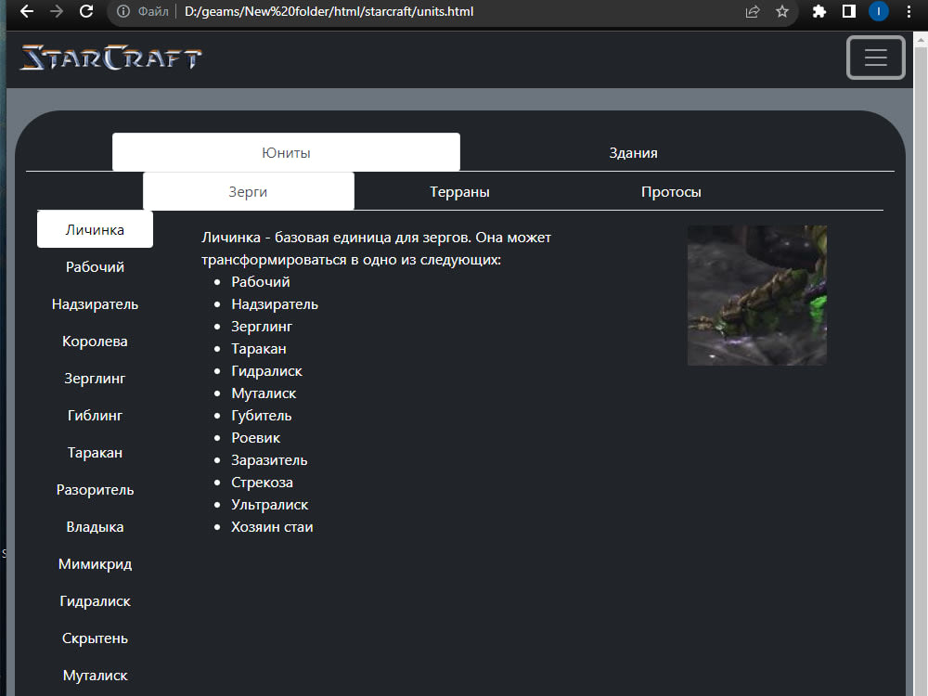The height and width of the screenshot is (696, 928).
Task: Click Хозяин стаи in the bulleted list
Action: pyautogui.click(x=272, y=527)
